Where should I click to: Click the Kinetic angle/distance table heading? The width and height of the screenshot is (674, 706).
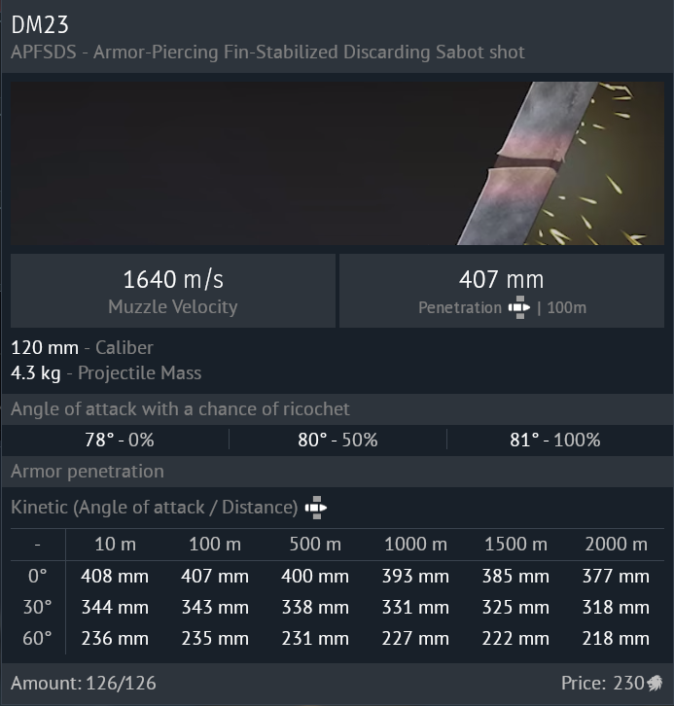154,507
